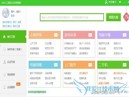The height and width of the screenshot is (97, 129).
Task: Select 我要卖手机 entry
Action: click(x=103, y=73)
